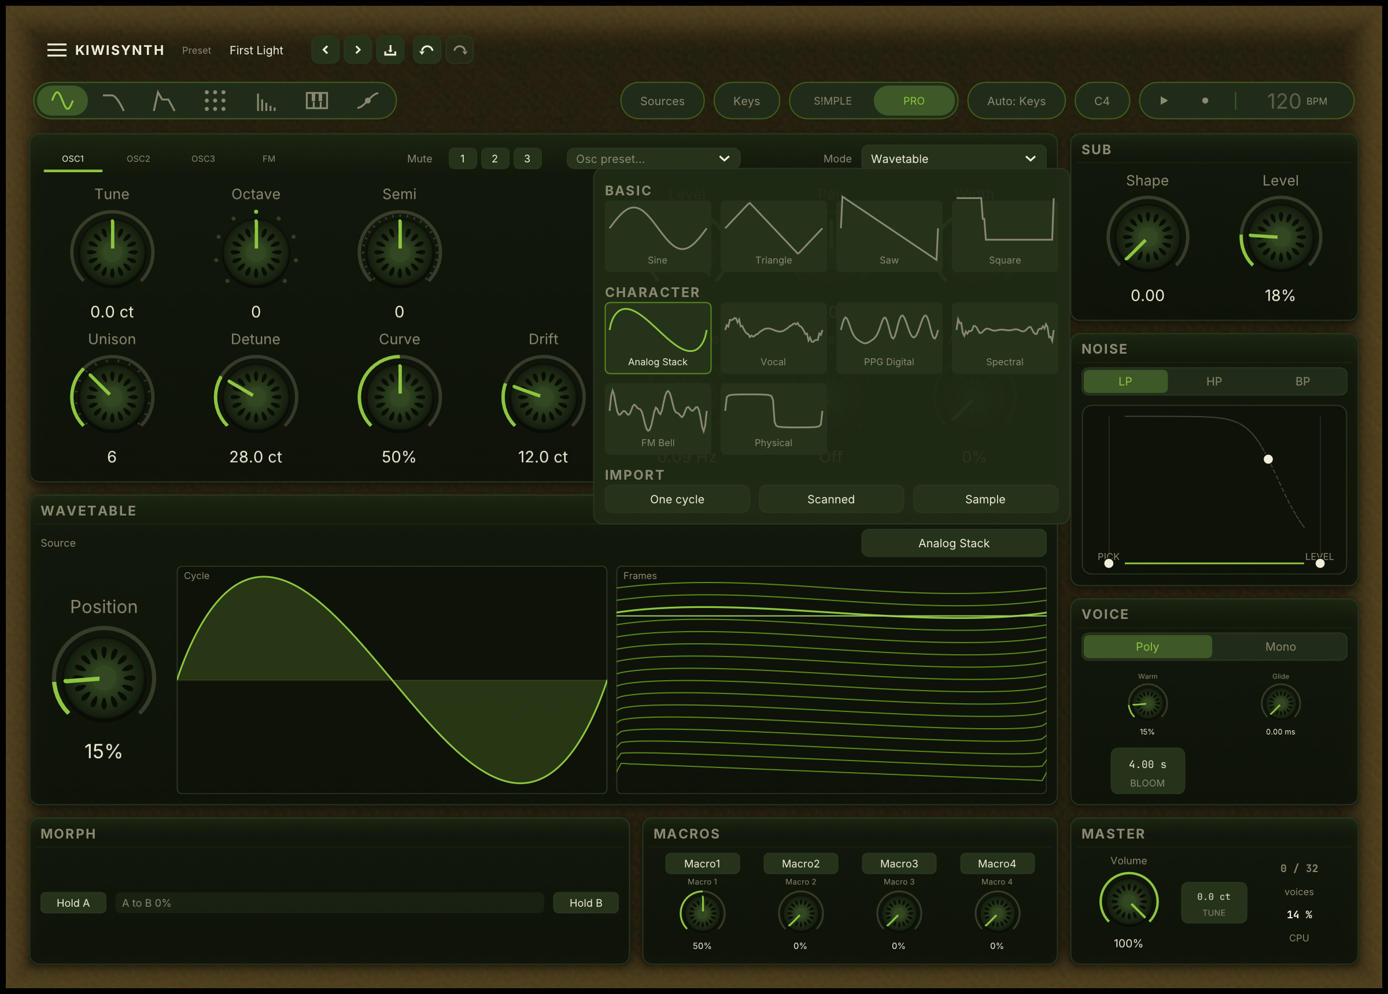This screenshot has height=994, width=1388.
Task: Open the piano keys page icon
Action: [x=316, y=101]
